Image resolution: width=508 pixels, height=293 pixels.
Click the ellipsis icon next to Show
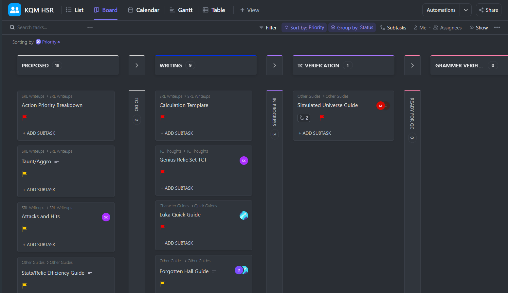pyautogui.click(x=497, y=27)
